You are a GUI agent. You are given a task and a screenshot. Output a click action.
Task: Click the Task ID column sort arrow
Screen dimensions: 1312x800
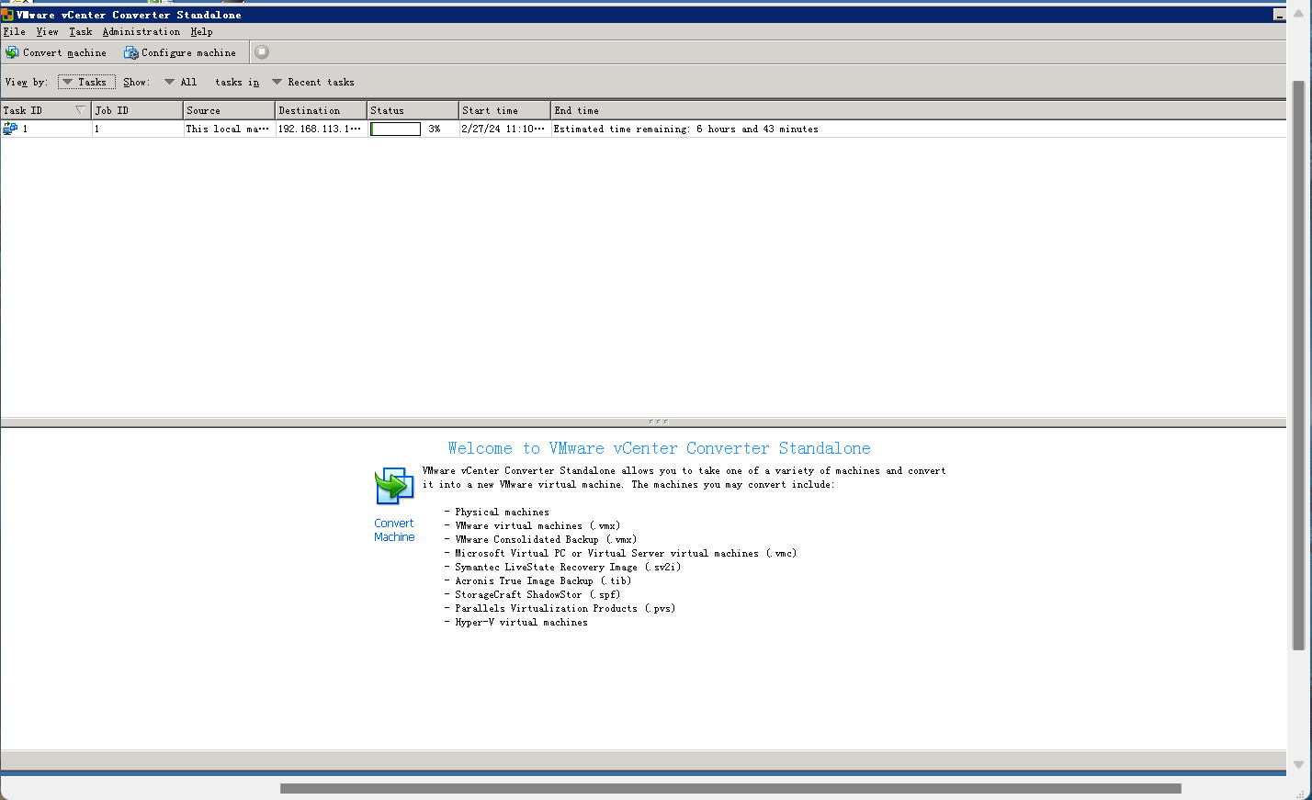click(x=80, y=110)
